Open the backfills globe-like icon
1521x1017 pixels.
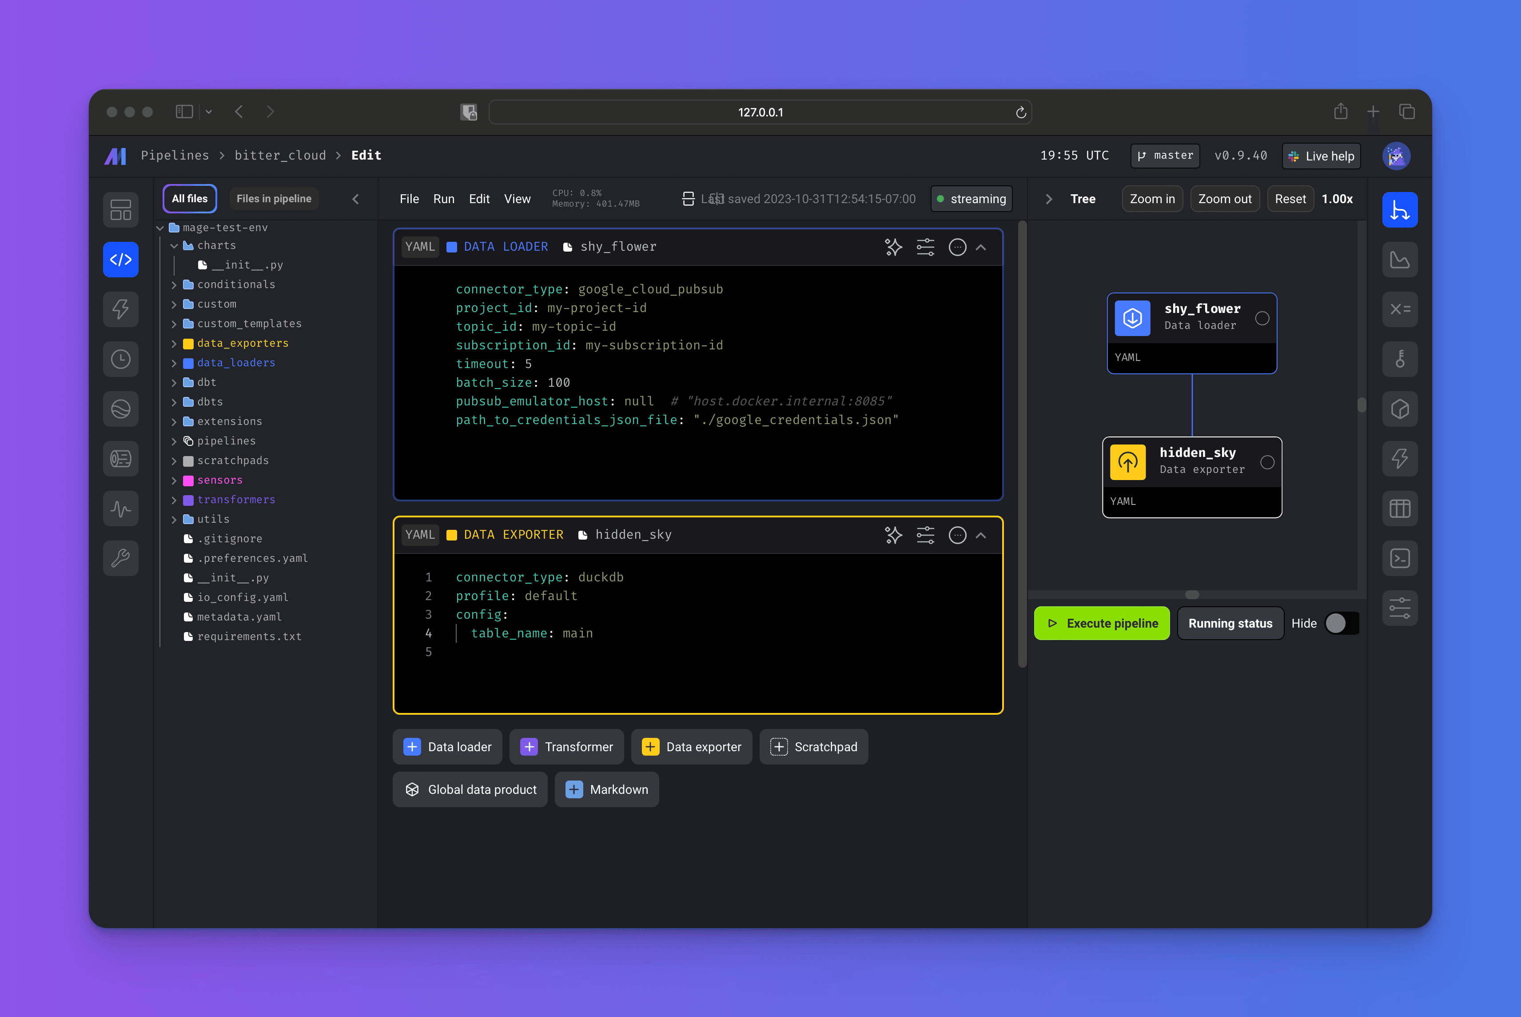(120, 409)
